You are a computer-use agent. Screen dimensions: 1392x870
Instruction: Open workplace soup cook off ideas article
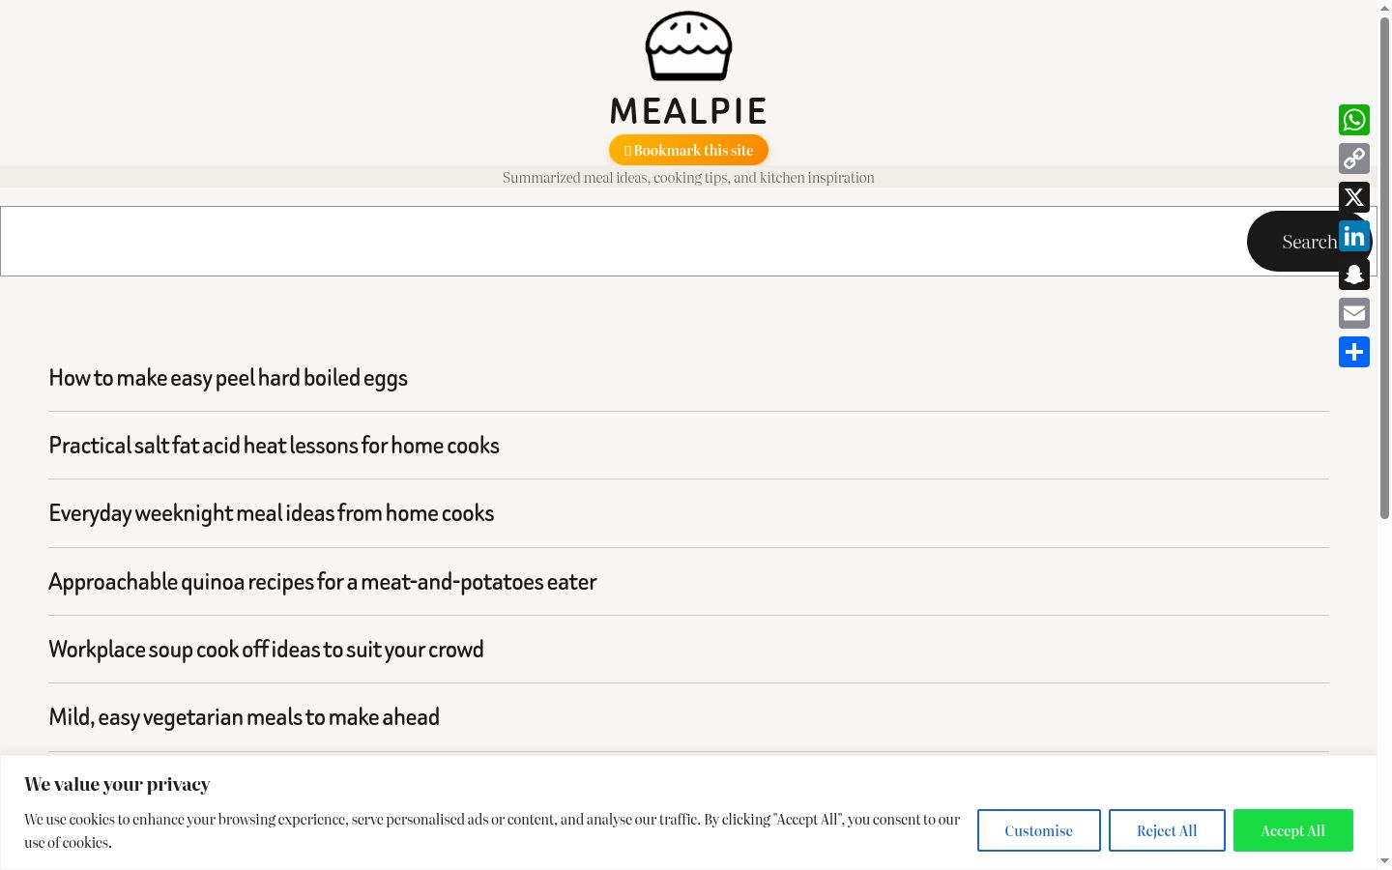coord(266,650)
